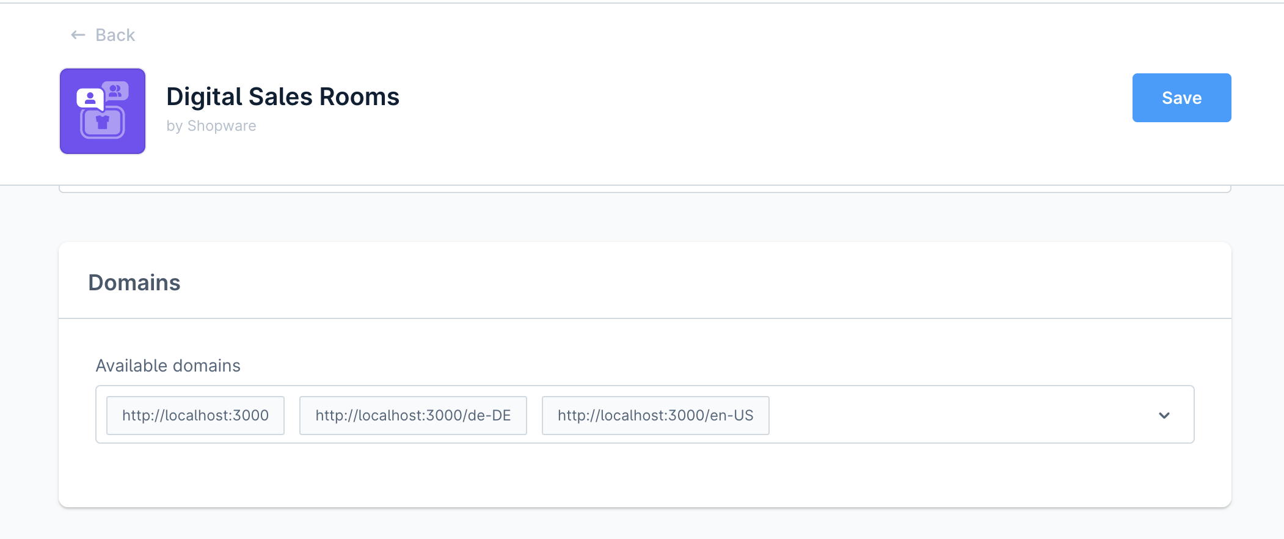Click the group people bubble in the logo
The height and width of the screenshot is (539, 1284).
(115, 91)
